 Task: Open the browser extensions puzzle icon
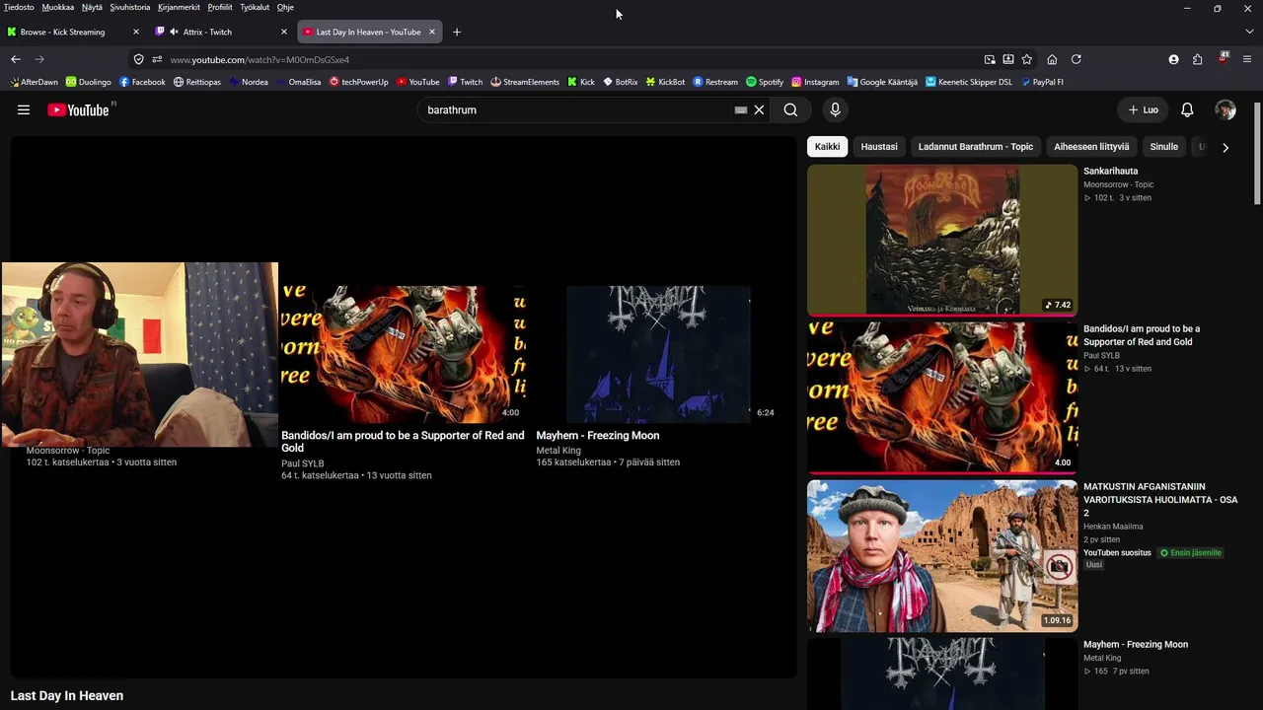1197,59
